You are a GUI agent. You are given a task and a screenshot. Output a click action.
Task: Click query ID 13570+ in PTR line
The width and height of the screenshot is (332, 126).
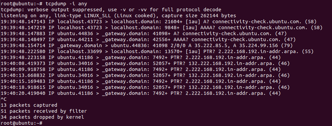pyautogui.click(x=174, y=51)
